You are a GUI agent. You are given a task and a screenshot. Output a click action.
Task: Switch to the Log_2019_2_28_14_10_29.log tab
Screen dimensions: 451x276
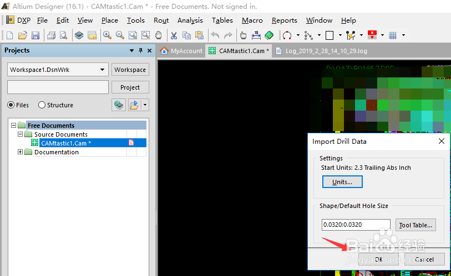point(322,51)
